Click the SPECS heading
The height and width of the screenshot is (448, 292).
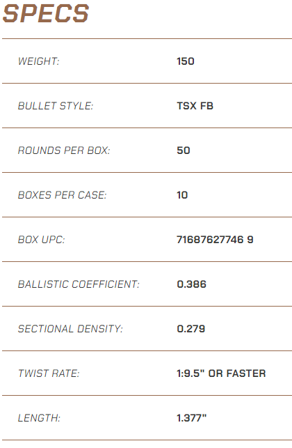[46, 13]
